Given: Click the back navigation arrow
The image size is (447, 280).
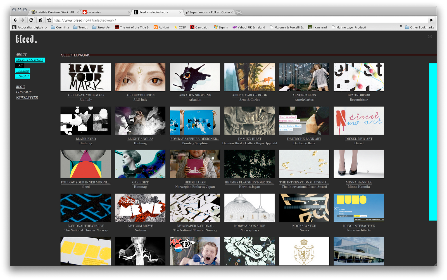Looking at the screenshot, I should coord(15,20).
